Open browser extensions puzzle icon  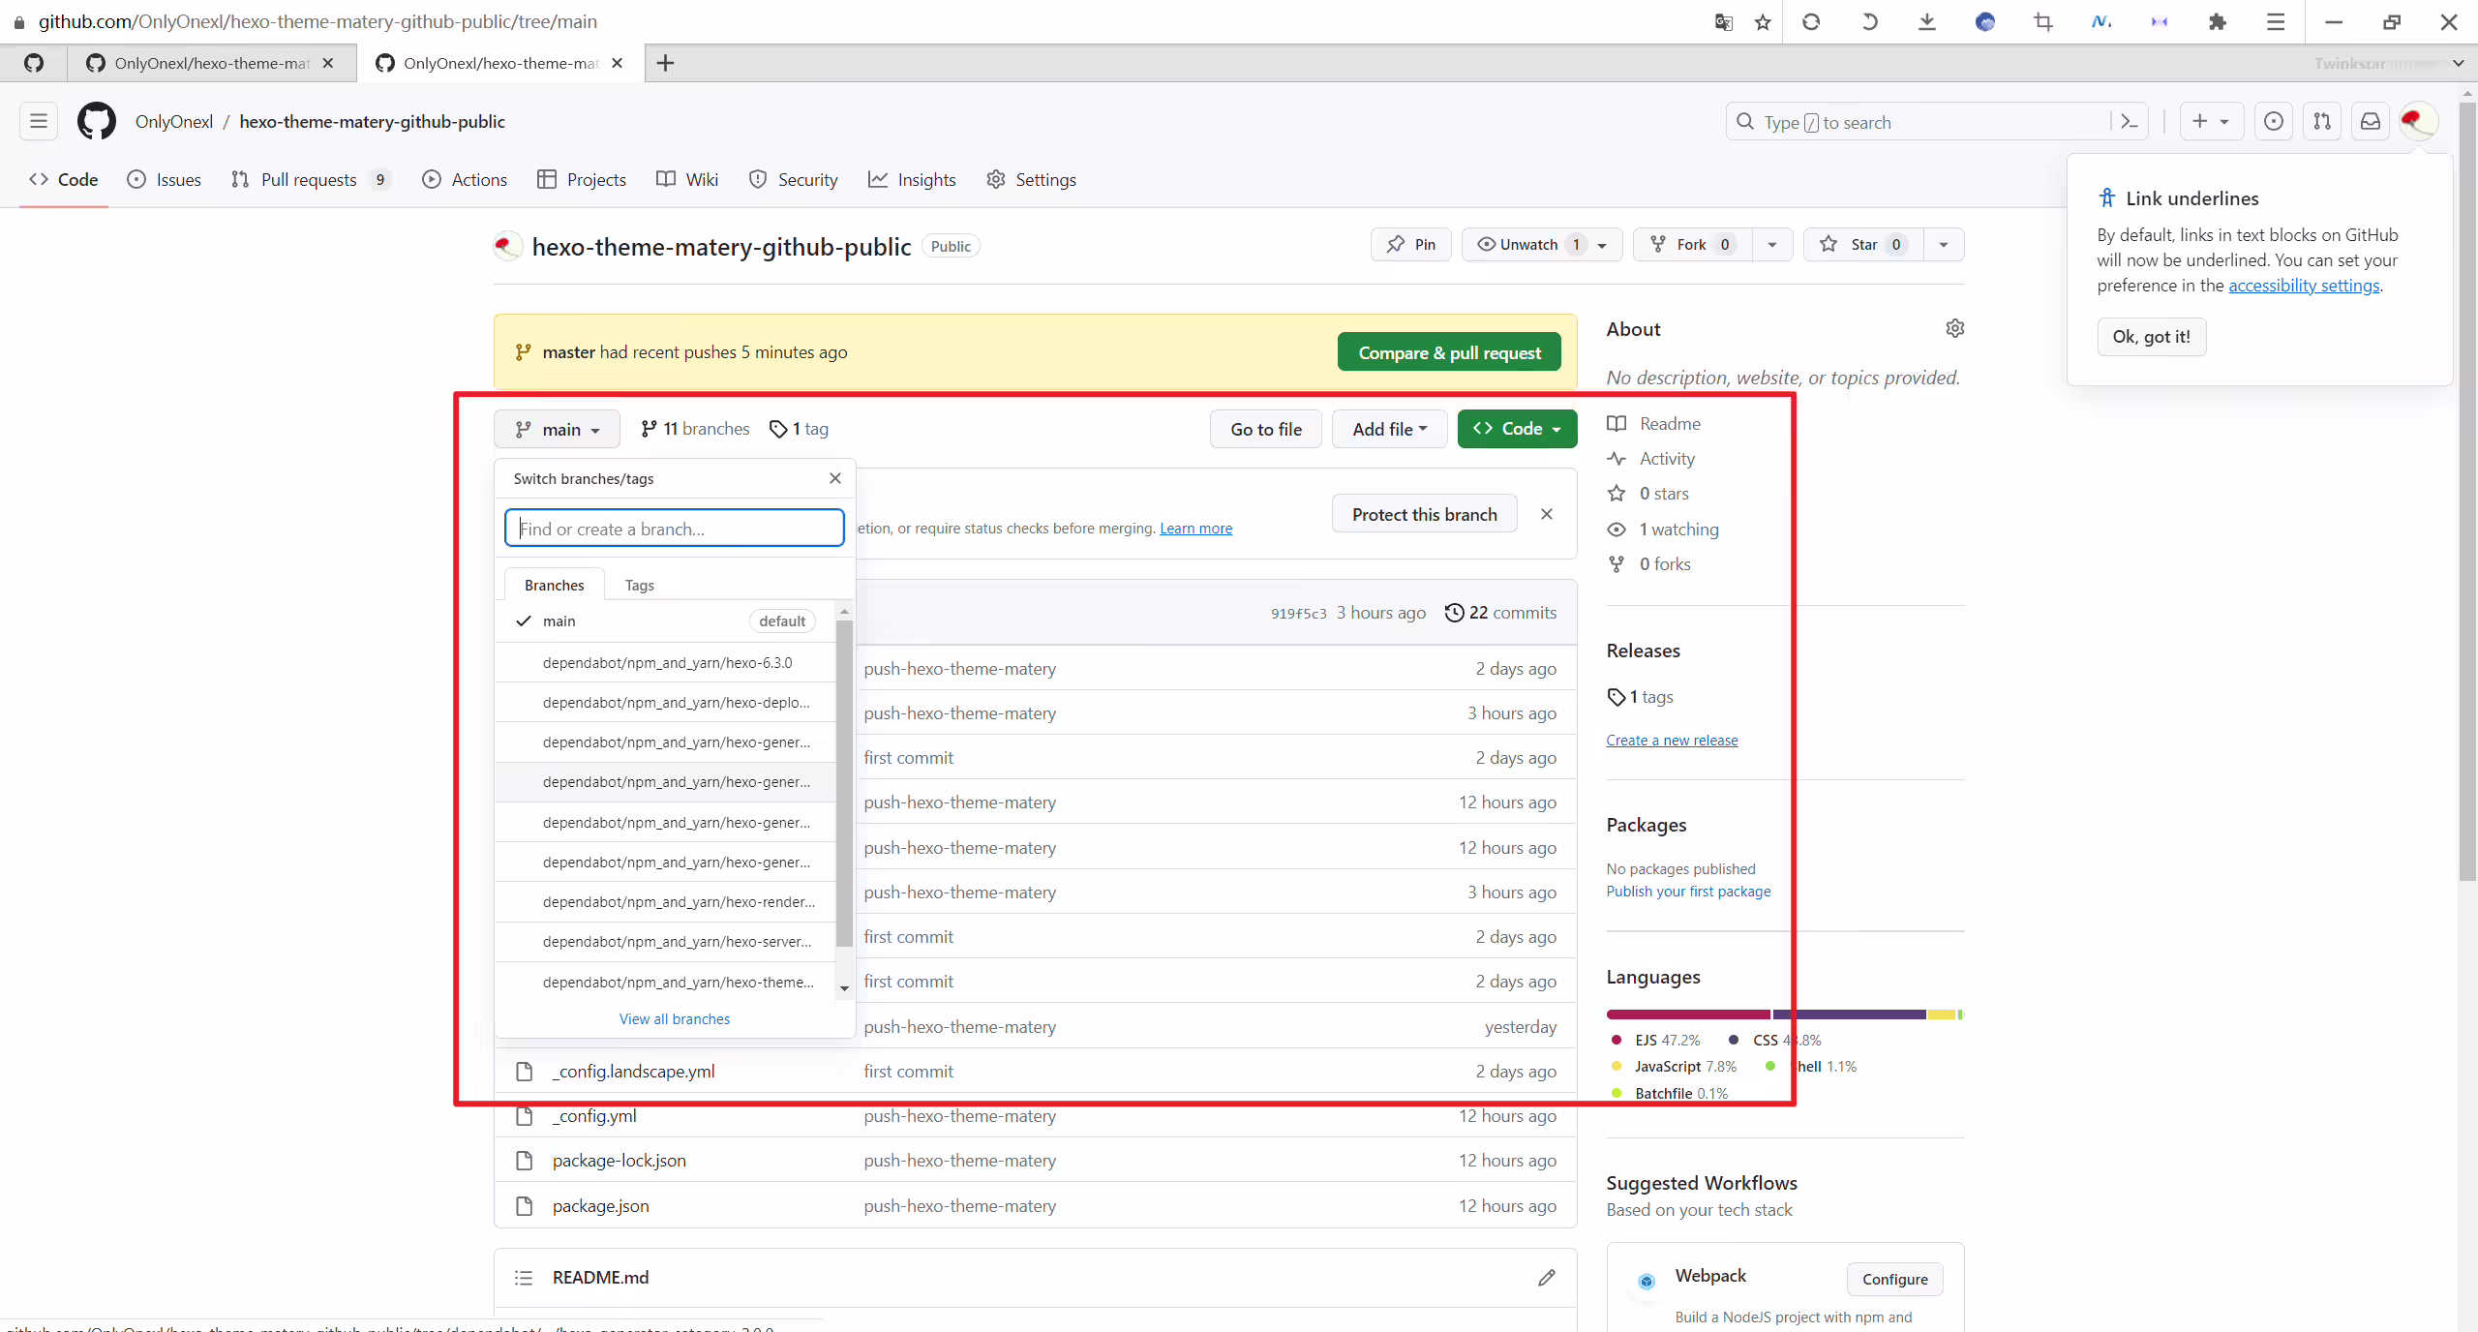pyautogui.click(x=2218, y=21)
